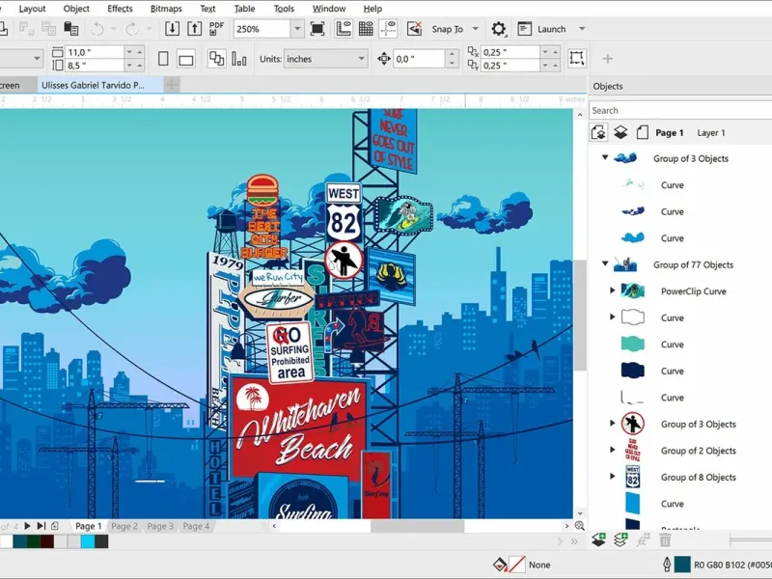Click the Layers view icon in Objects panel

(620, 133)
